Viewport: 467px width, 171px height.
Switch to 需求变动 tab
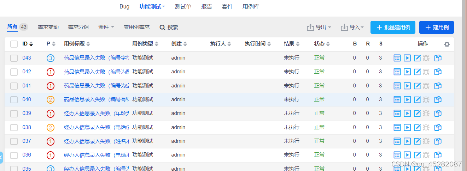pyautogui.click(x=48, y=27)
